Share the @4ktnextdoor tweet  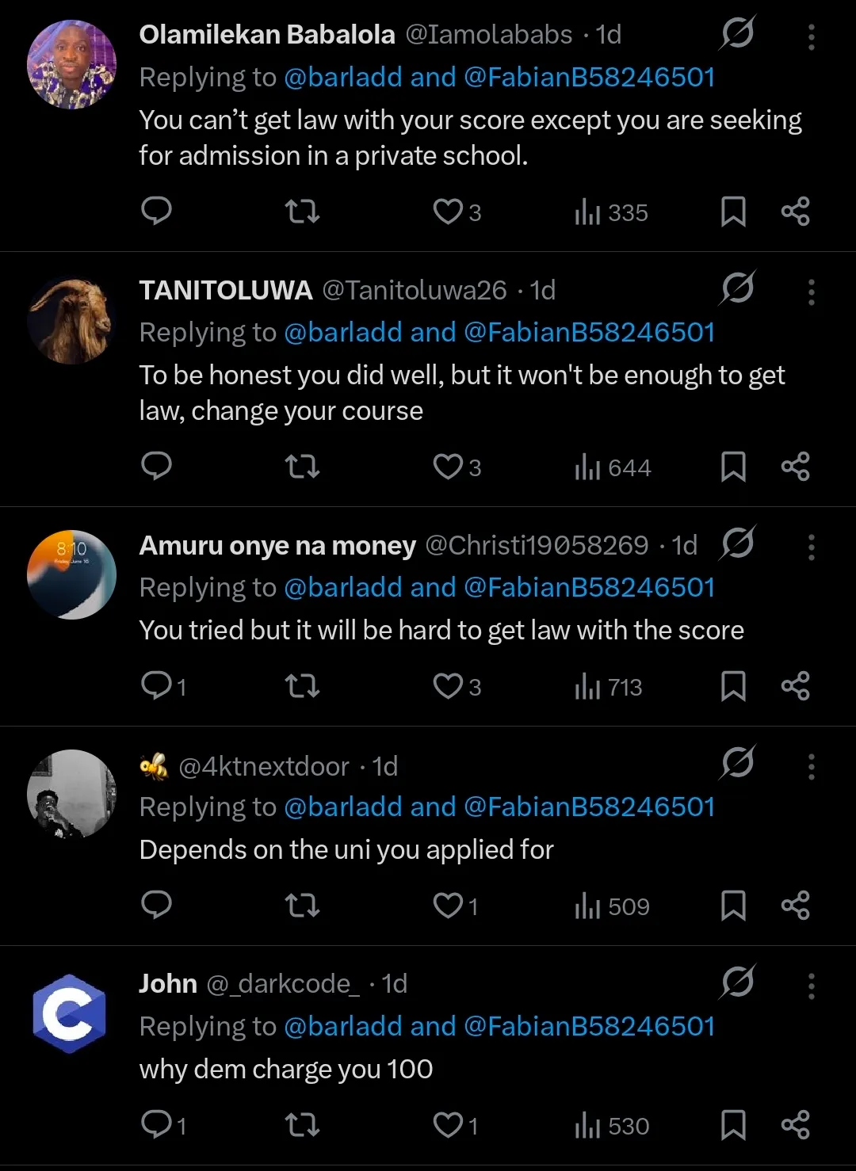(795, 905)
